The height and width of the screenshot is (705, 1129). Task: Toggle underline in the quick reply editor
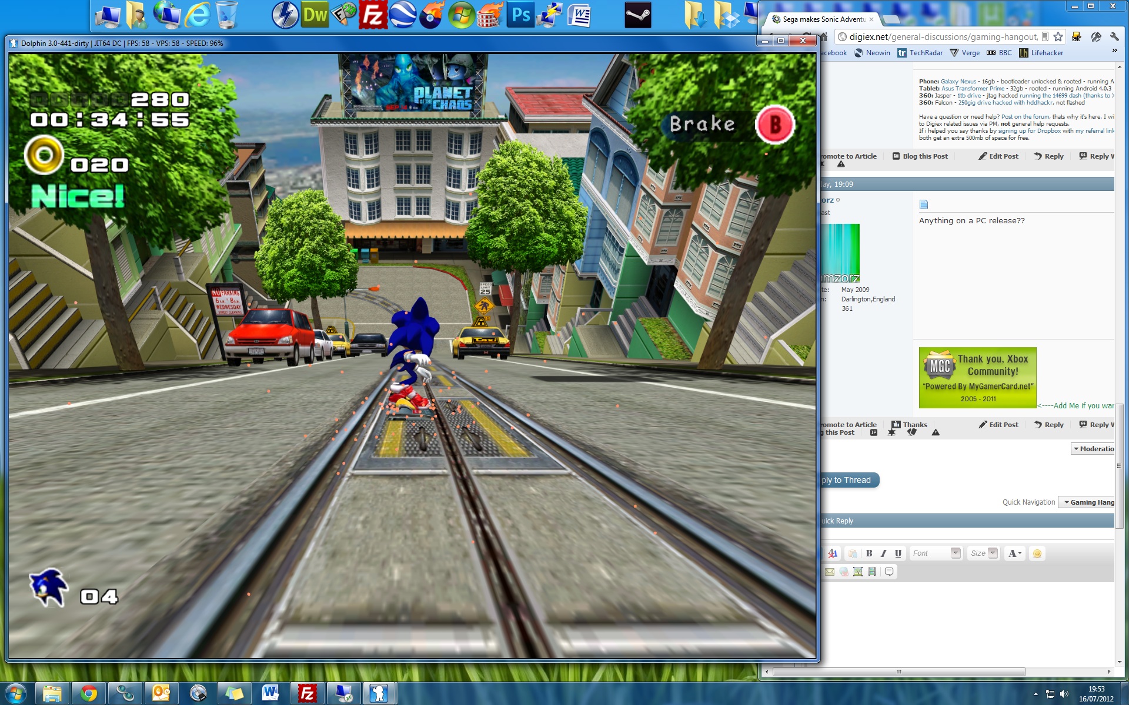pyautogui.click(x=898, y=553)
